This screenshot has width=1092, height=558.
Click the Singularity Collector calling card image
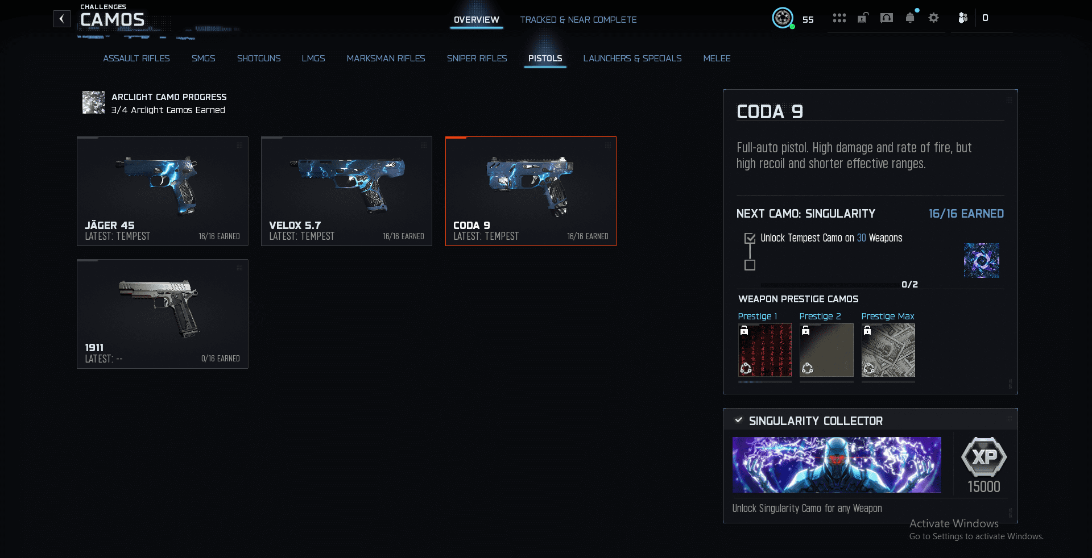pyautogui.click(x=837, y=465)
